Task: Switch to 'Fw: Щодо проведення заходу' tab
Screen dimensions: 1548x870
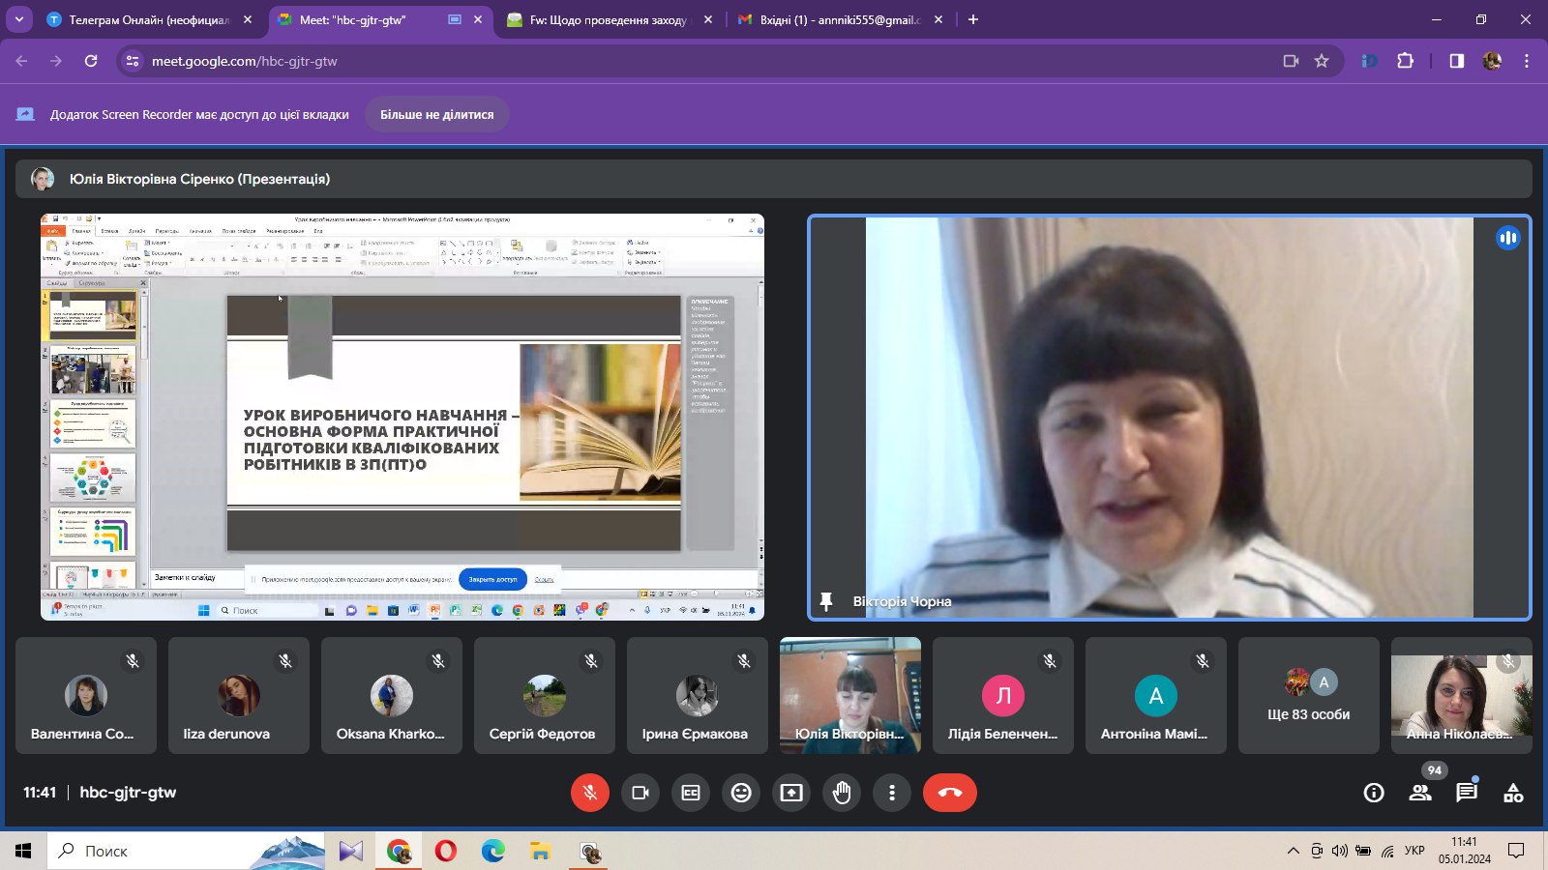Action: tap(610, 19)
